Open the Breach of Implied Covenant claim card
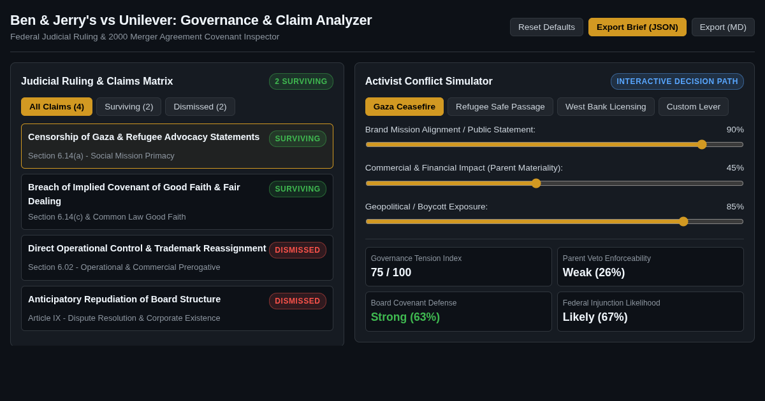Image resolution: width=765 pixels, height=401 pixels. 177,202
